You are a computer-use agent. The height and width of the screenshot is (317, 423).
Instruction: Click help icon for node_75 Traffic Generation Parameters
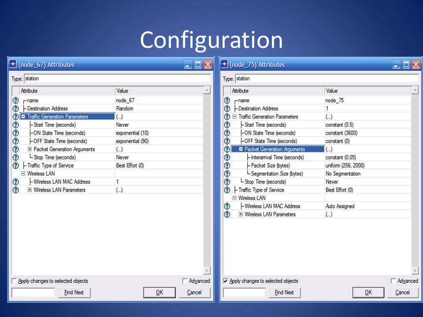(x=227, y=117)
